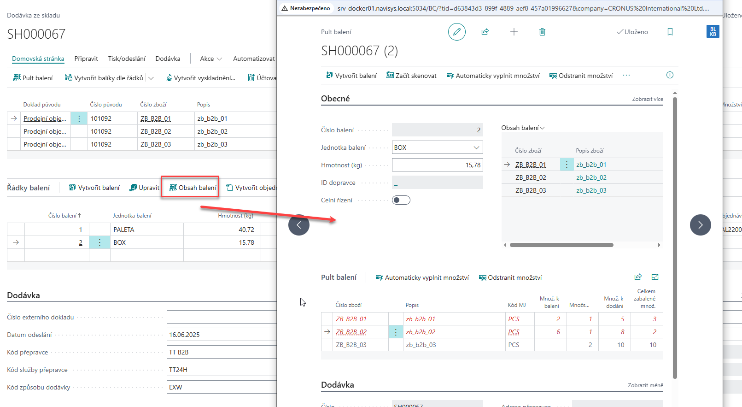Switch to Domovská stránka tab
The height and width of the screenshot is (407, 742).
(x=38, y=59)
